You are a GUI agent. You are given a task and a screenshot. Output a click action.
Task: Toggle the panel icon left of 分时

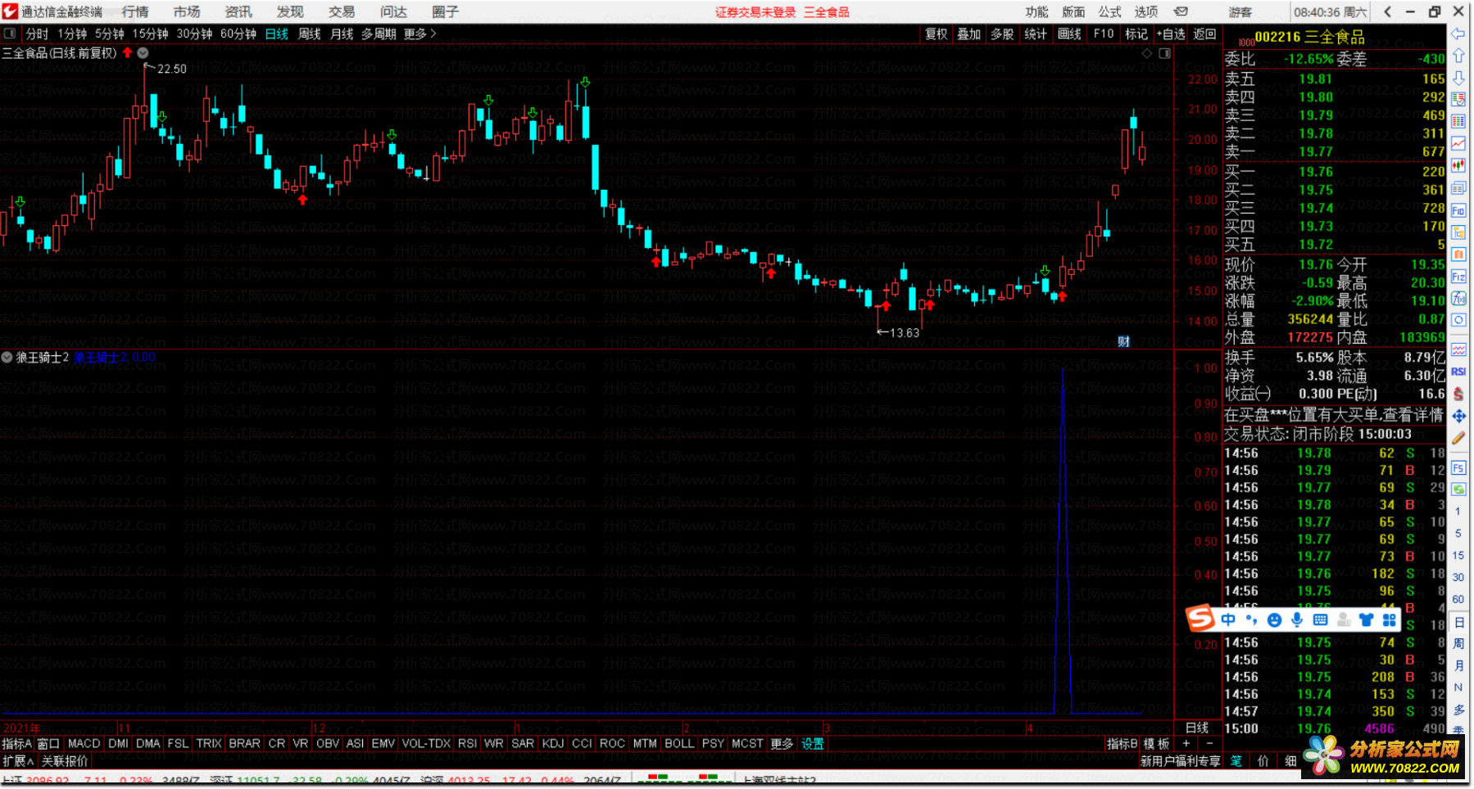[10, 34]
